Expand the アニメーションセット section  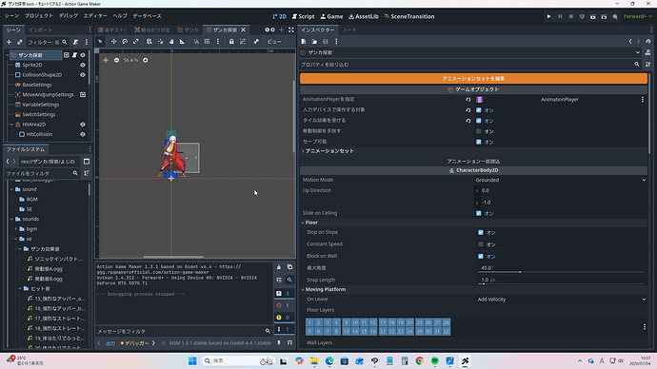[x=329, y=150]
